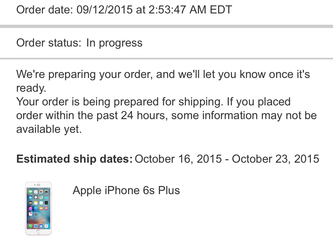This screenshot has height=246, width=333.
Task: Click the Safari icon in the iPhone dock
Action: pyautogui.click(x=36, y=226)
